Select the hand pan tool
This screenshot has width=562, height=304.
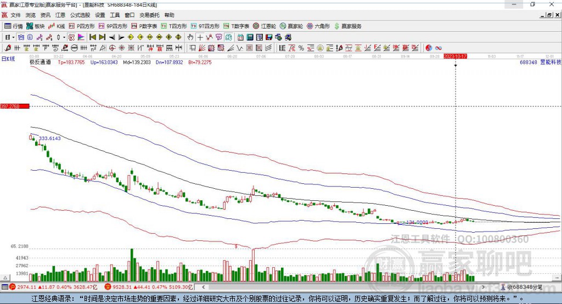point(190,37)
